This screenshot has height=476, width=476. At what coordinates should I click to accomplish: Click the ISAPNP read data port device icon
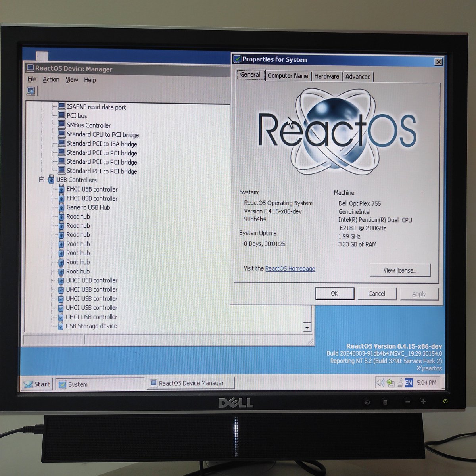(x=61, y=106)
